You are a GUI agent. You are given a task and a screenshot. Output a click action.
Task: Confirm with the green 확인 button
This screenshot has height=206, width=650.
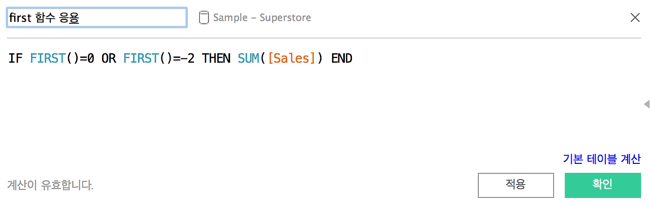pyautogui.click(x=603, y=185)
